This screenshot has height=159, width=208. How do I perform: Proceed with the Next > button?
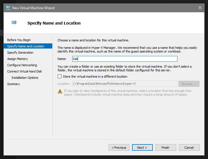pos(142,148)
